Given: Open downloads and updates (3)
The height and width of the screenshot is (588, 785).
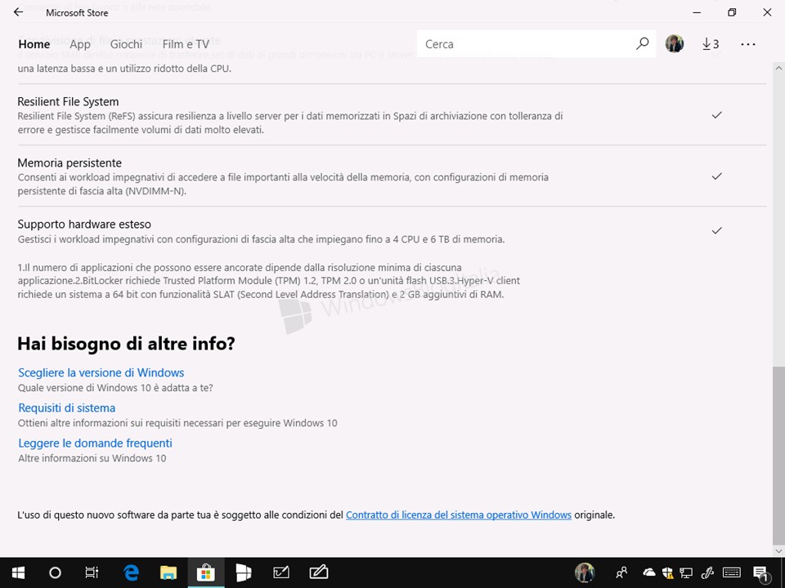Looking at the screenshot, I should (711, 44).
